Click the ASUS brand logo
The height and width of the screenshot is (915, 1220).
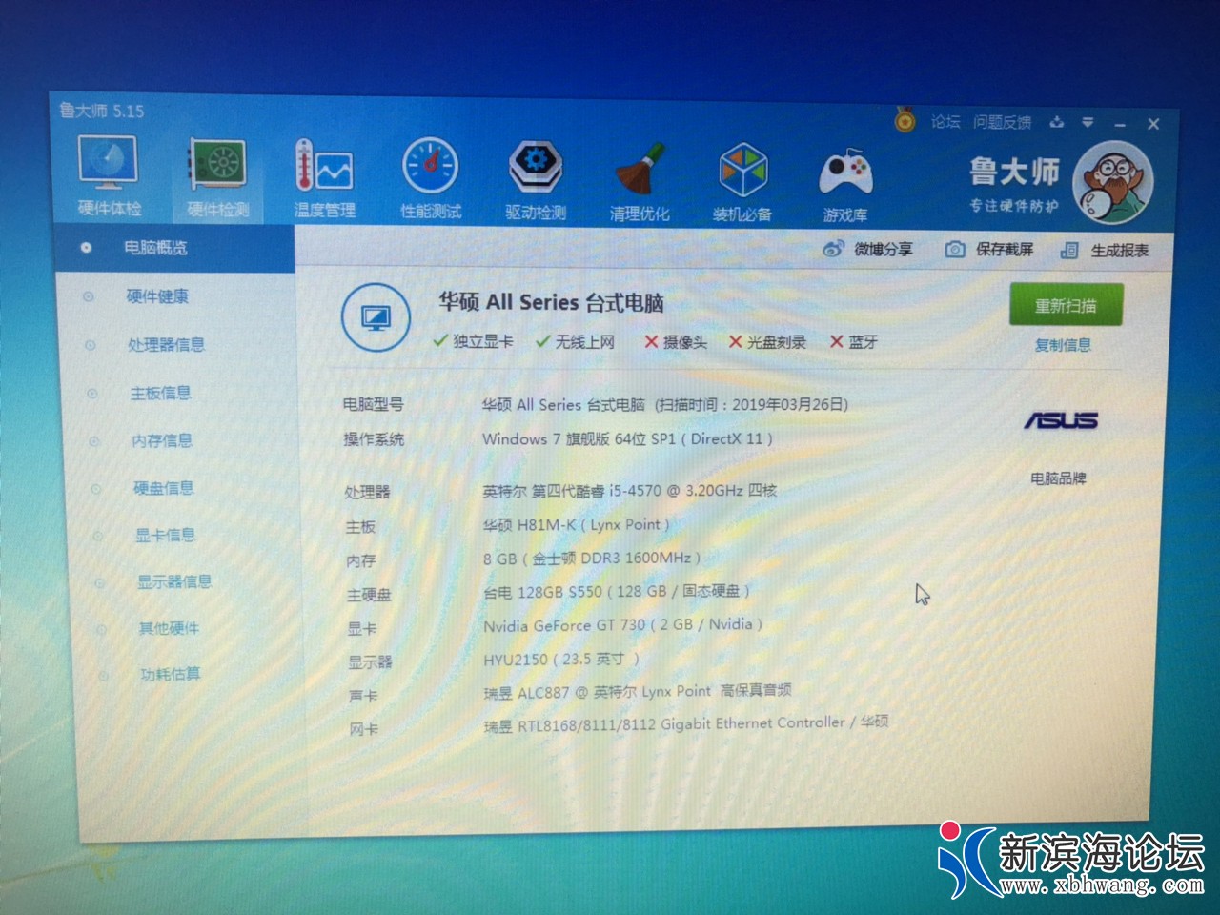[1060, 420]
